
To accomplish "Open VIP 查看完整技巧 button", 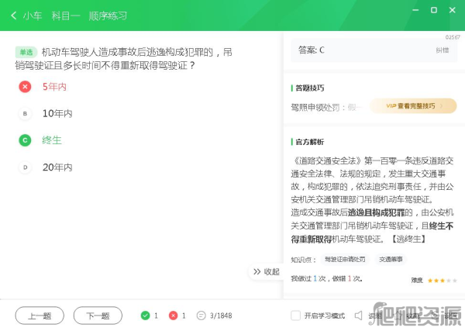I will point(413,106).
